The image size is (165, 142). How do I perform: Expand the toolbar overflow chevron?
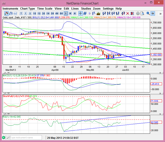click(160, 14)
